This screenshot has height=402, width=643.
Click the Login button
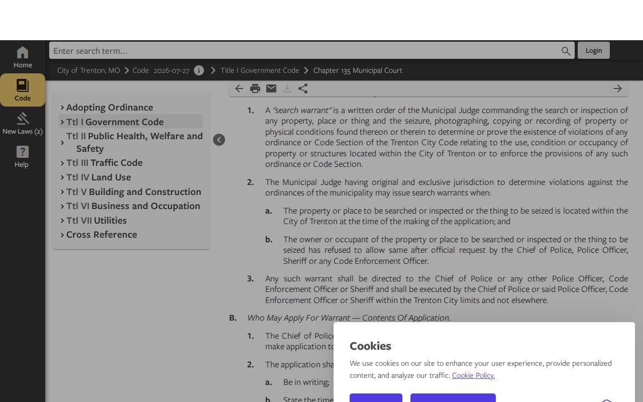594,50
